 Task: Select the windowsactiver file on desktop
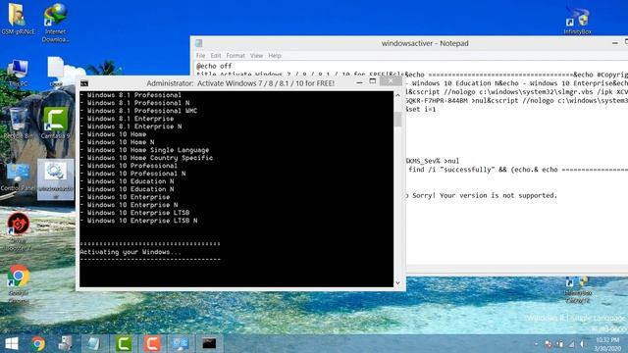pos(56,179)
